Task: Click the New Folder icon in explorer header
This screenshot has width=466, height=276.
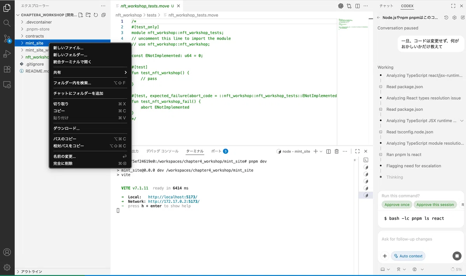Action: click(x=88, y=15)
